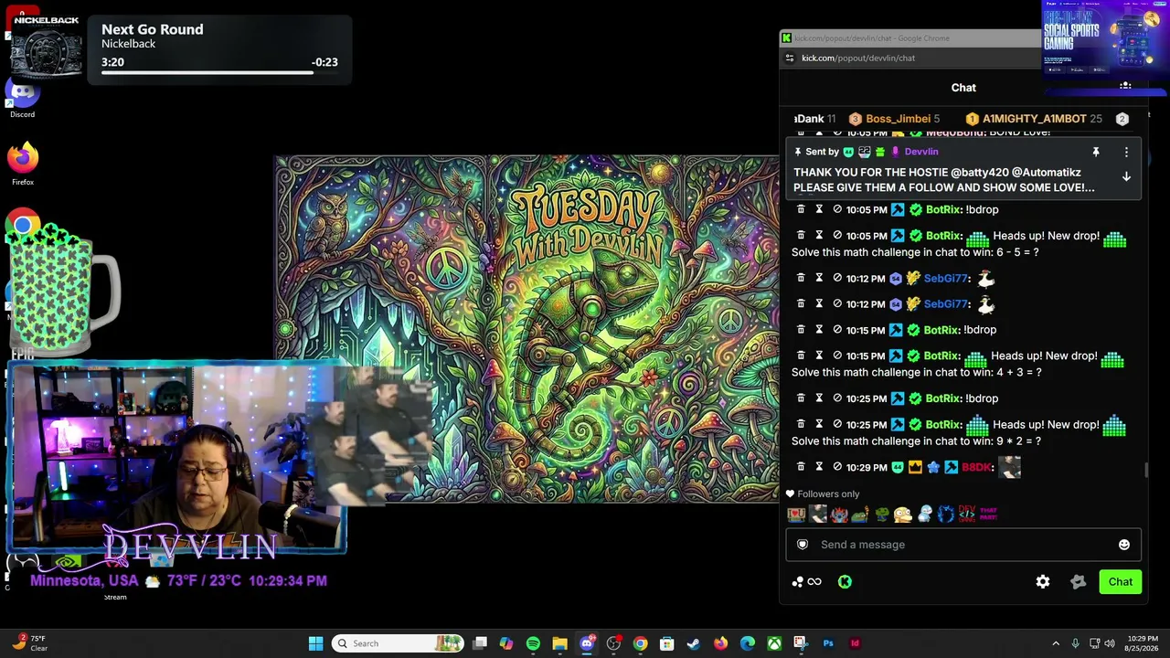Open chat settings gear

[x=1043, y=582]
